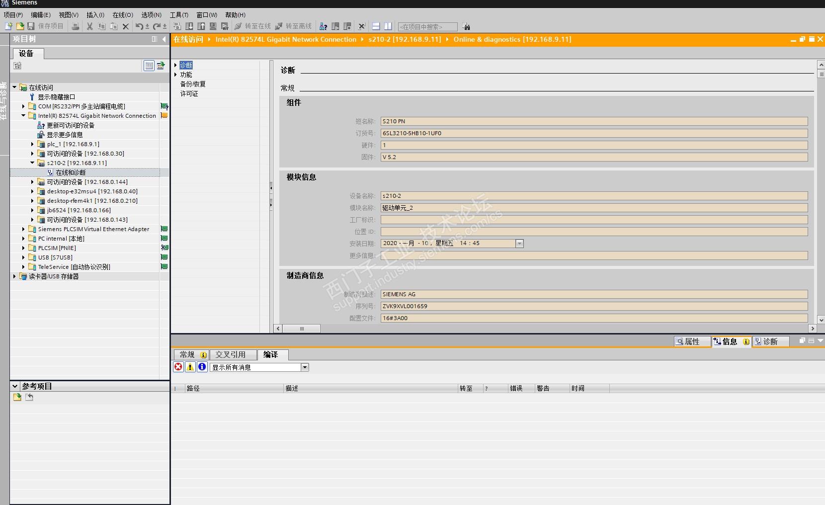Open the 安装日期 date dropdown arrow
Screen dimensions: 825x505
[x=519, y=244]
